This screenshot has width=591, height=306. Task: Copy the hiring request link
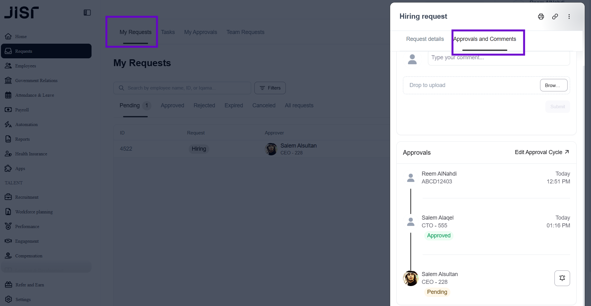(555, 17)
